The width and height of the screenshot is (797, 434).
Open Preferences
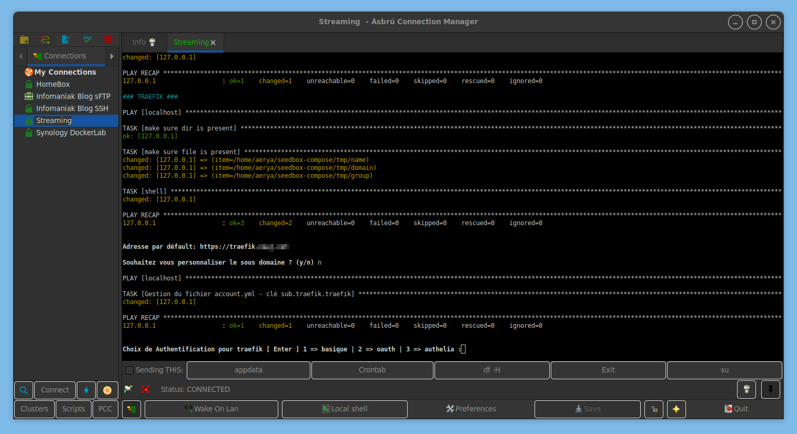click(471, 409)
